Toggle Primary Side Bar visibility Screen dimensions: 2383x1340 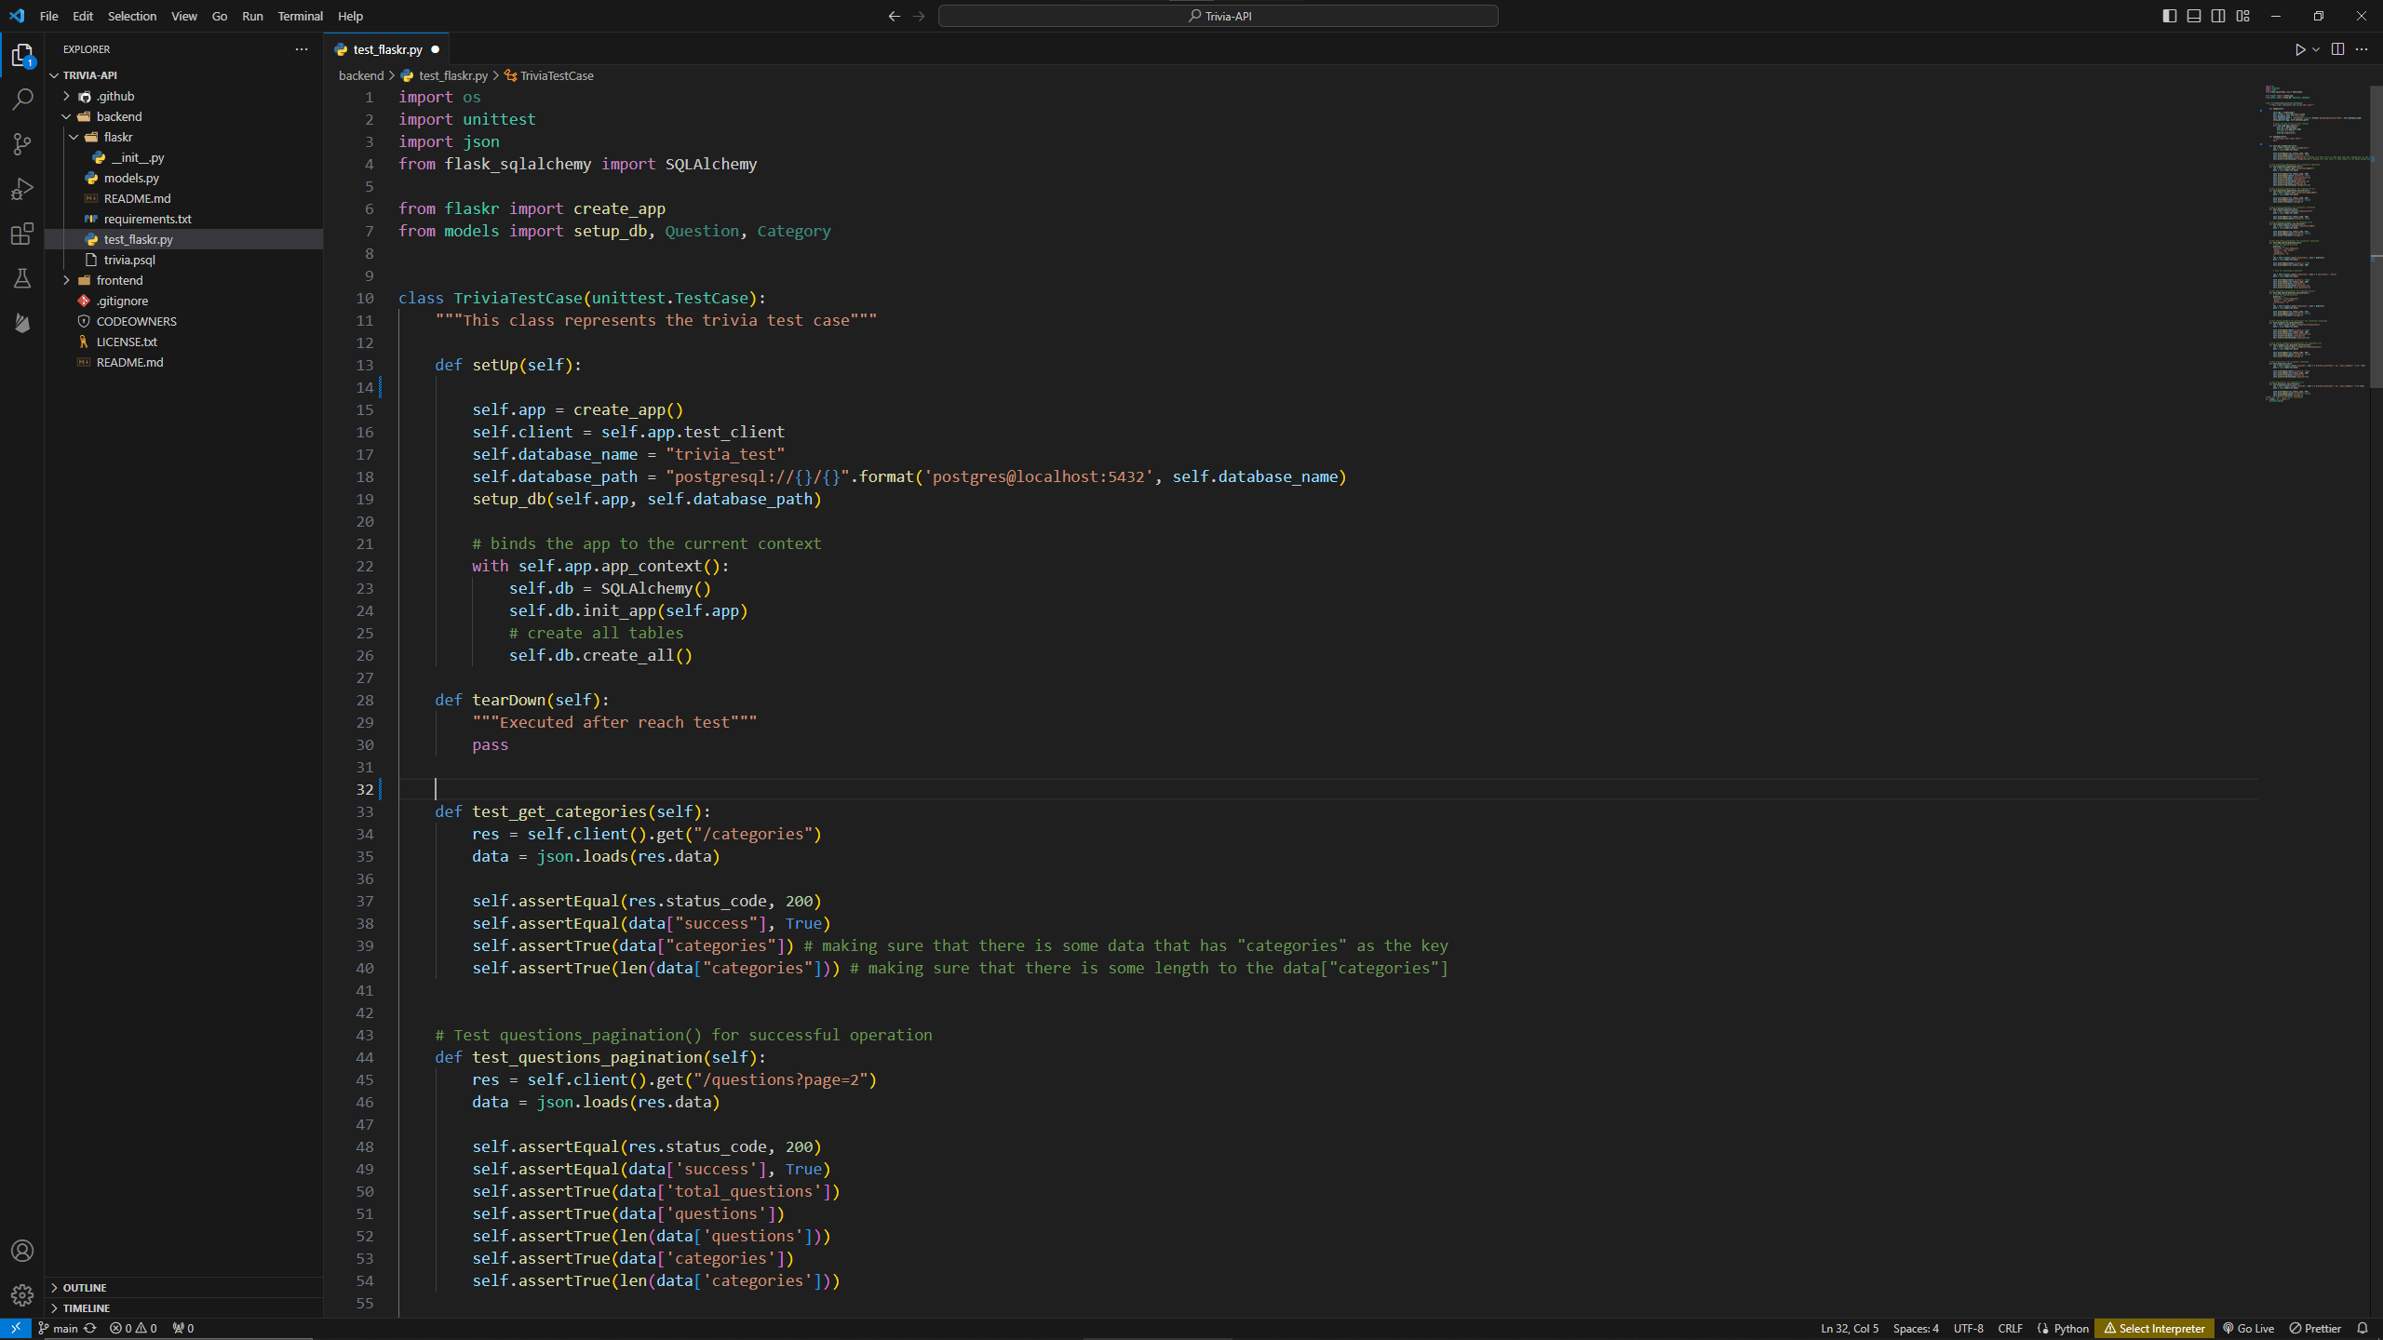[x=2170, y=16]
